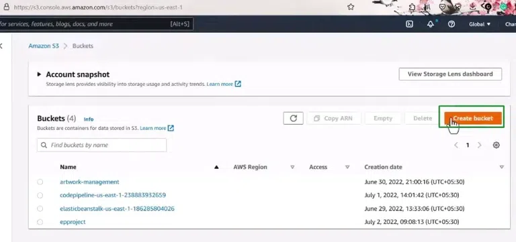Go to previous page of buckets
Screen dimensions: 516x242
[456, 145]
